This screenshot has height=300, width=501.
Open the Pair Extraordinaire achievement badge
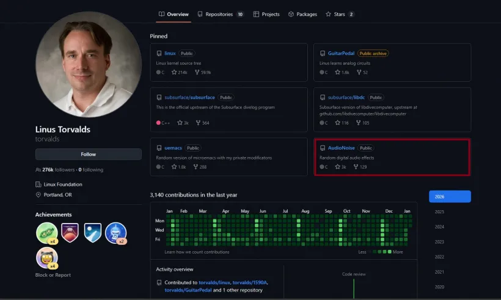[x=46, y=233]
